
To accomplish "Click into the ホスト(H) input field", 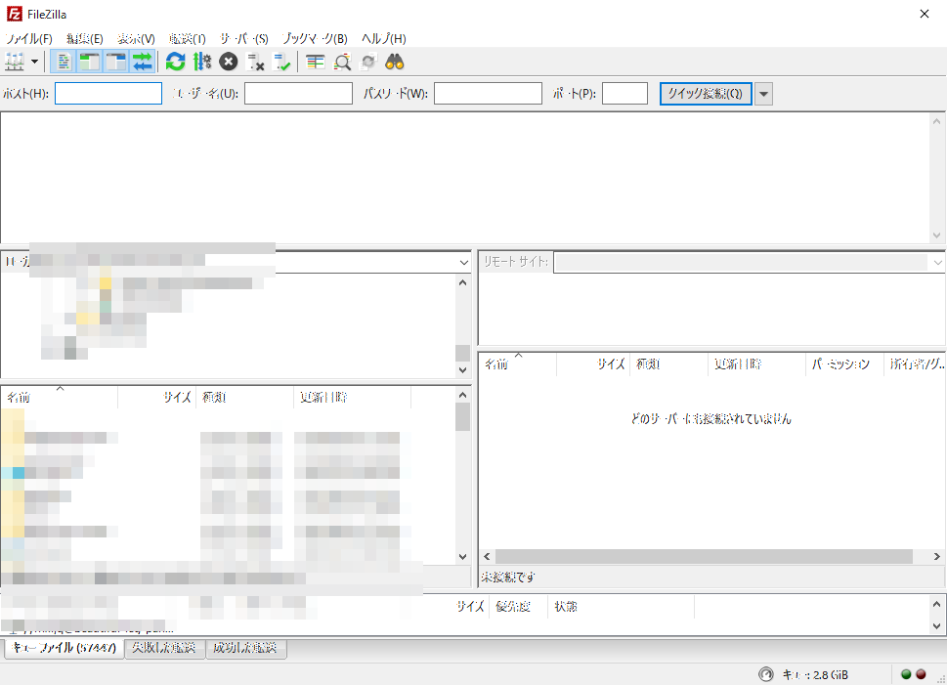I will tap(108, 94).
